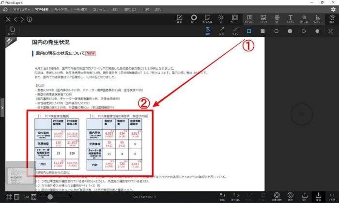Choose the 選択 selection tool
Screen dimensions: 339x203
208,31
